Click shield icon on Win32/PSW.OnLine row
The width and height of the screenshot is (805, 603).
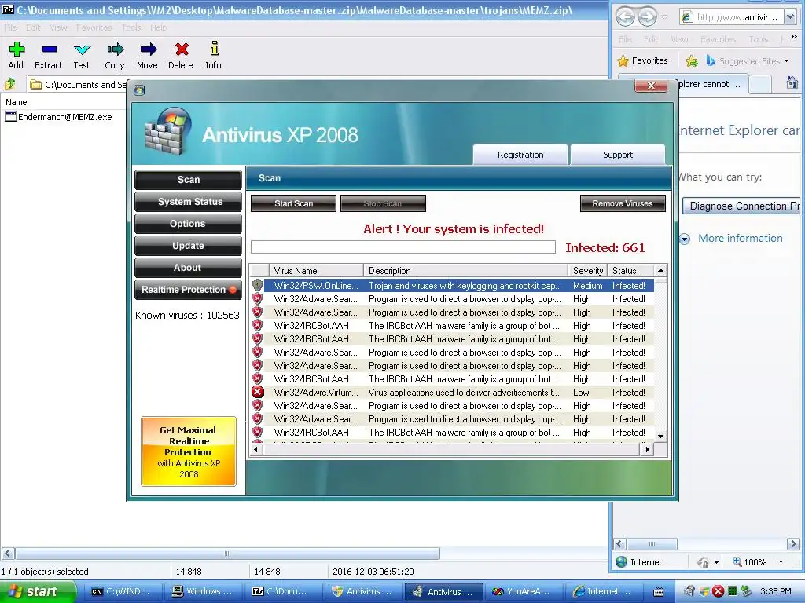pyautogui.click(x=258, y=285)
